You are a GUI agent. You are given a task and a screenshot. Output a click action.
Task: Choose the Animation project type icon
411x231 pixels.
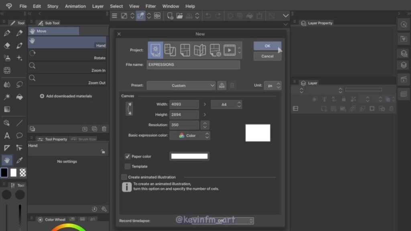[229, 50]
